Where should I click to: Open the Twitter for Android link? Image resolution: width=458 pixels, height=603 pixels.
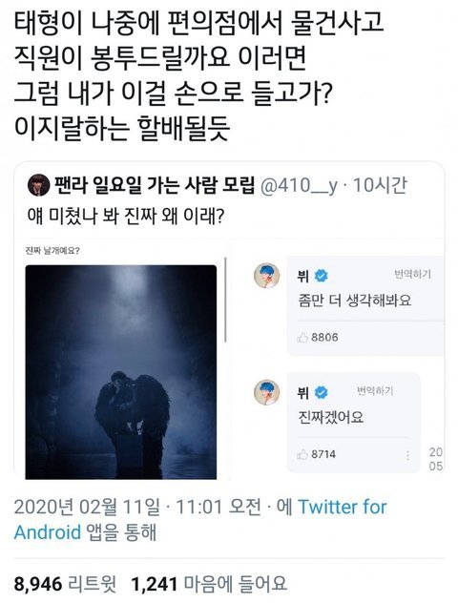click(200, 520)
